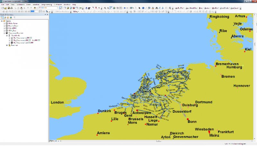Switch to List By Visibility view
Screen dimensions: 257x146
coord(8,17)
